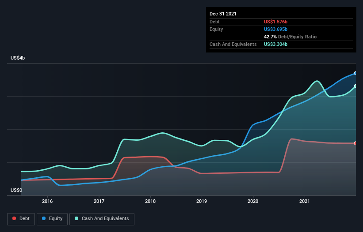This screenshot has height=232, width=363.
Task: Select the 2017 x-axis label
Action: [x=99, y=201]
